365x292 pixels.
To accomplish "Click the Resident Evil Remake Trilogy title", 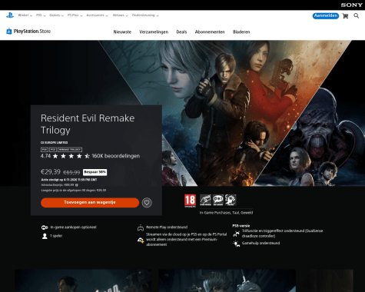I will tap(88, 124).
